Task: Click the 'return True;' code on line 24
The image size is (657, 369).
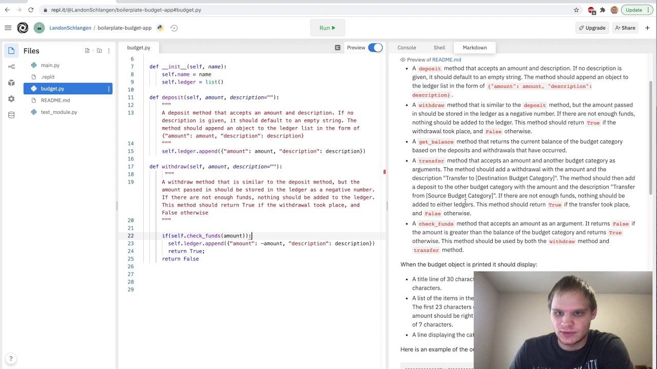Action: point(186,251)
